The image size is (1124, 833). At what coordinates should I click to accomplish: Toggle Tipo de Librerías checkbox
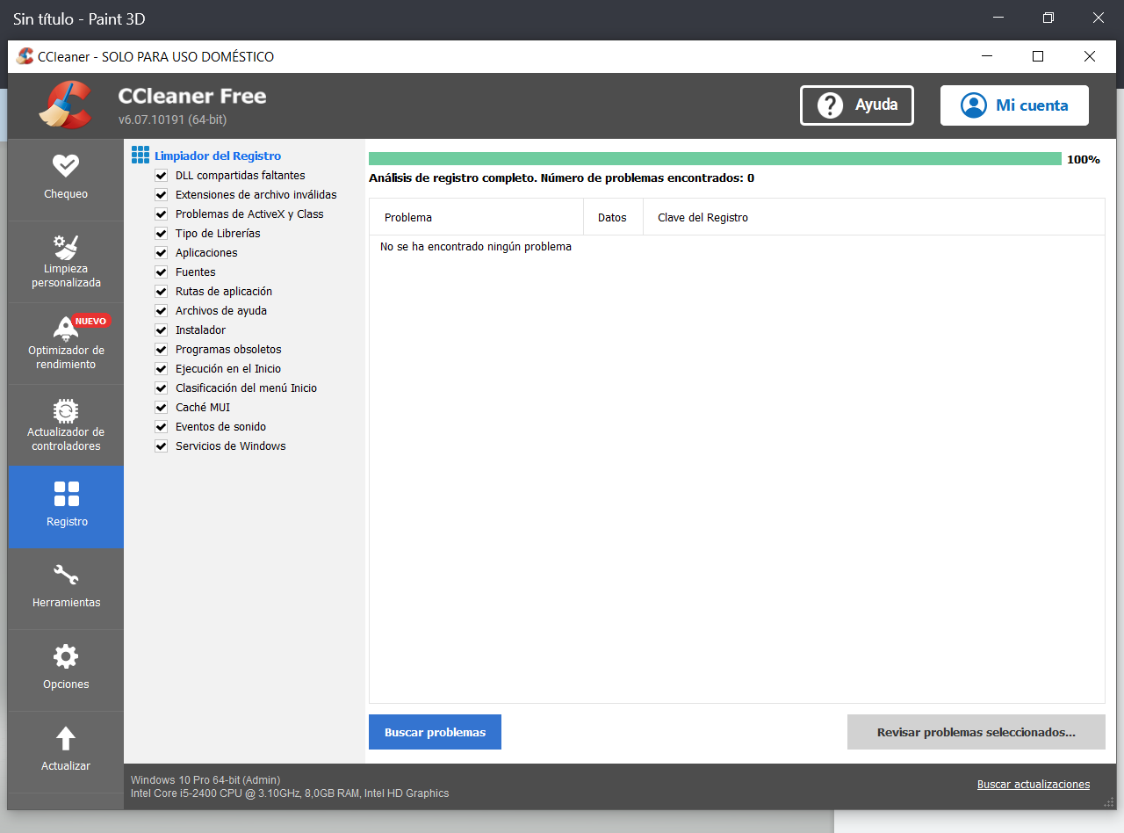(x=161, y=234)
